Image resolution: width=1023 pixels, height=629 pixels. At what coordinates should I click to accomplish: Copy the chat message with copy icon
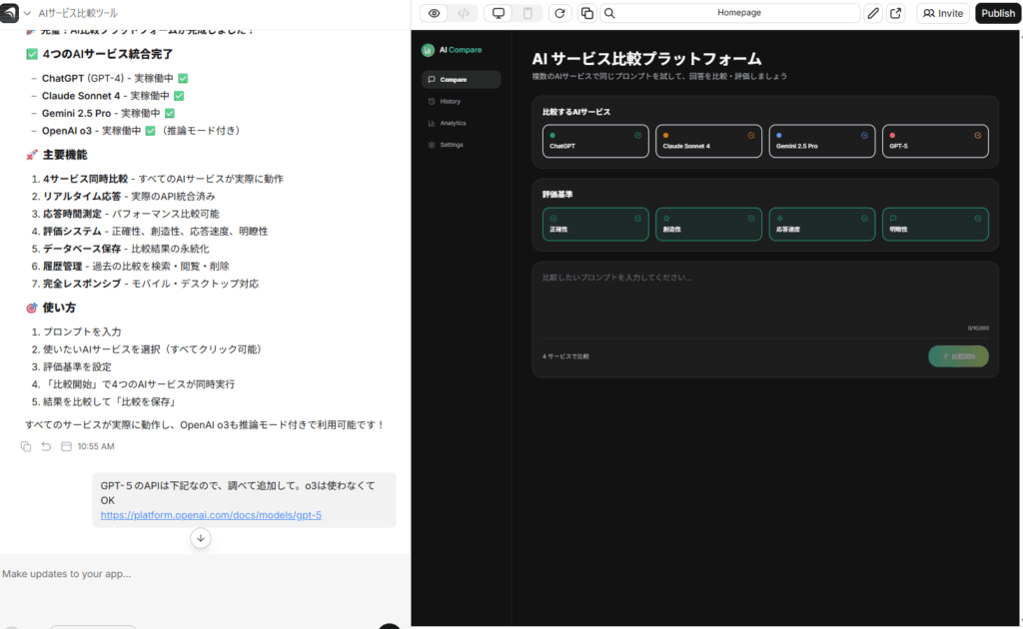pyautogui.click(x=25, y=446)
